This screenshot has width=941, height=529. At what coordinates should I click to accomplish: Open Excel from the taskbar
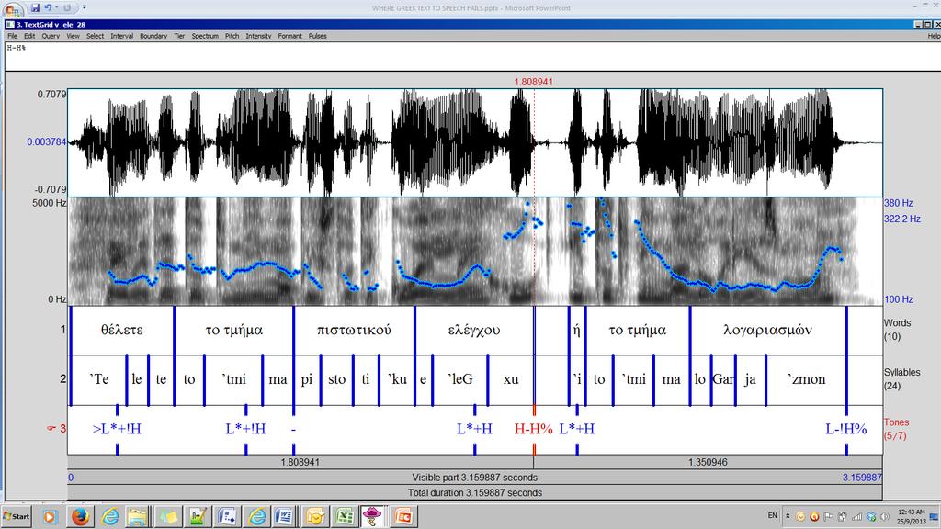click(x=344, y=516)
